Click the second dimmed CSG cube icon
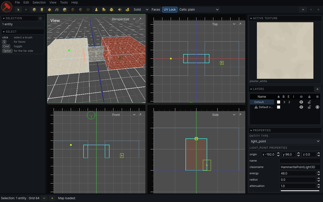 click(x=80, y=10)
